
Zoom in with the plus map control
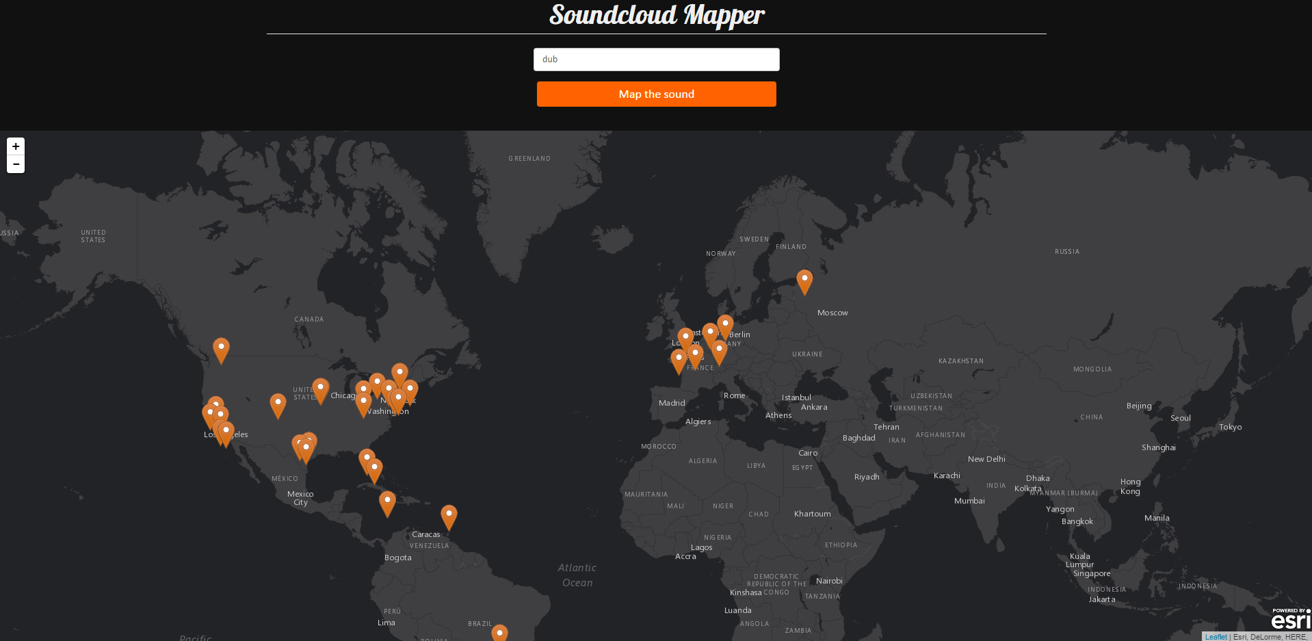point(16,146)
